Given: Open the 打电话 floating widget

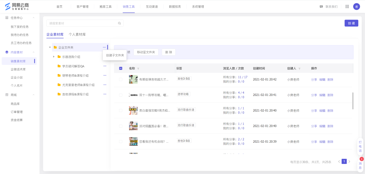Looking at the screenshot, I should [x=360, y=146].
